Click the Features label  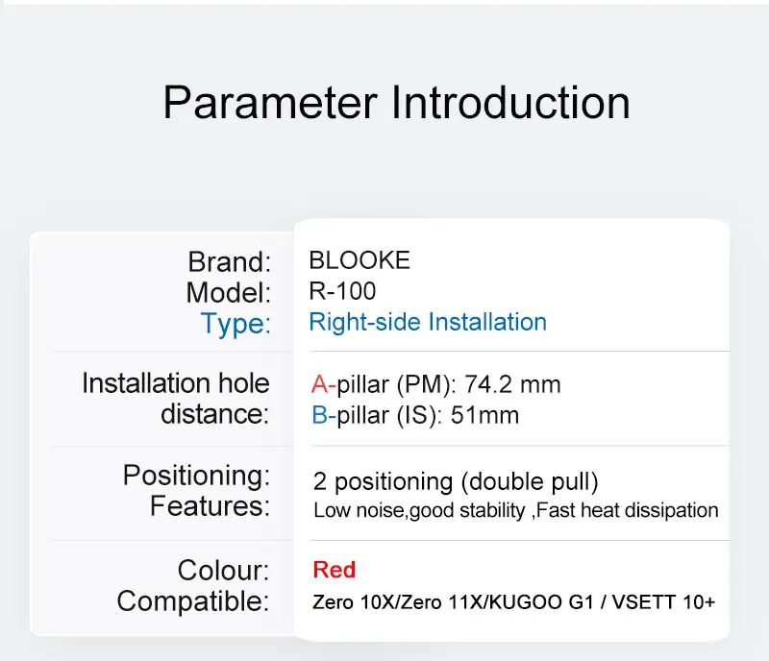pyautogui.click(x=210, y=505)
